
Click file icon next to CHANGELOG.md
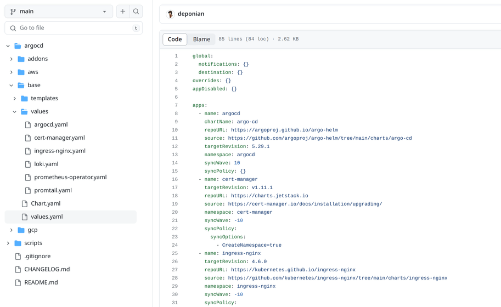coord(18,269)
